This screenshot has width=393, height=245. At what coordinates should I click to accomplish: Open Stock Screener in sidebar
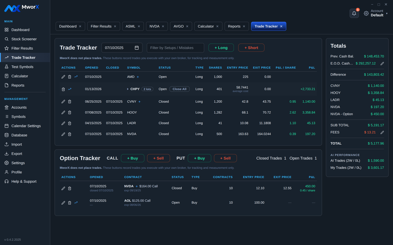click(25, 39)
